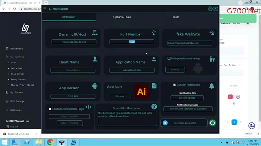Click the gear settings icon under ACTION in LocaltoNet
The width and height of the screenshot is (261, 146).
click(238, 97)
